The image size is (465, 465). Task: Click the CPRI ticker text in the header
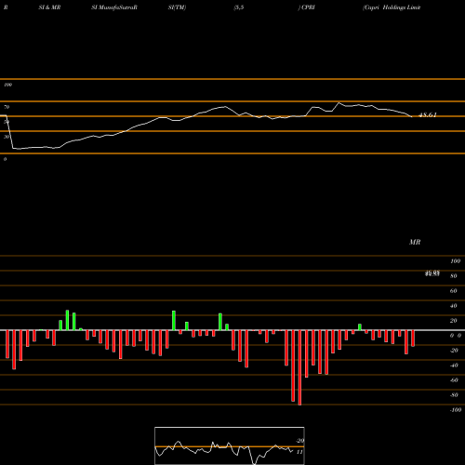(x=308, y=7)
